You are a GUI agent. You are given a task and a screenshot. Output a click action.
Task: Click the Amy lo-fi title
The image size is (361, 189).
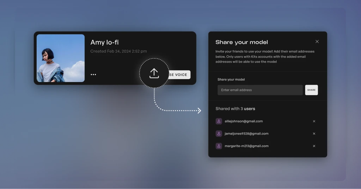pyautogui.click(x=104, y=42)
